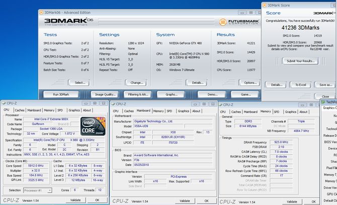Screen dimensions: 337x205
Task: Click Validate in first CPU-Z window
Action: [x=75, y=200]
